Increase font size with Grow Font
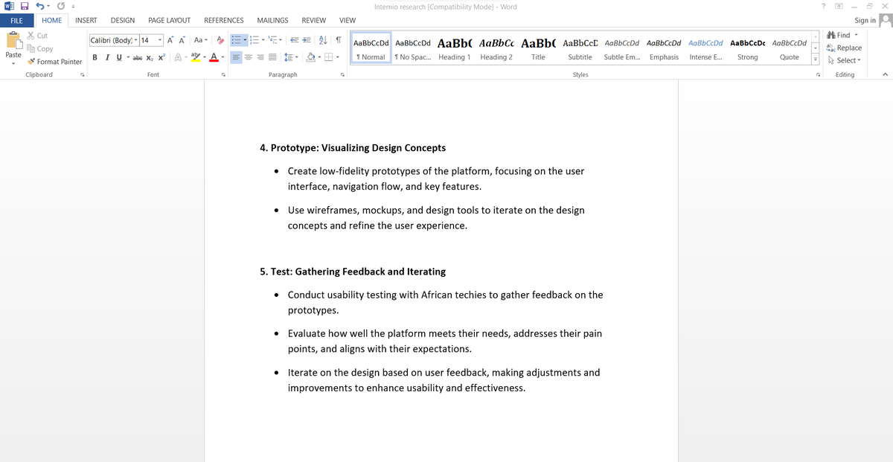Screen dimensions: 893x462 pyautogui.click(x=170, y=40)
